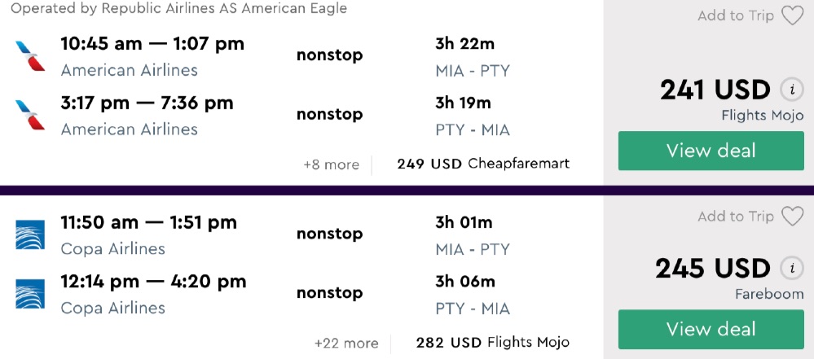
Task: Select the 12:14 pm — 4:20 pm return leg
Action: pyautogui.click(x=153, y=282)
